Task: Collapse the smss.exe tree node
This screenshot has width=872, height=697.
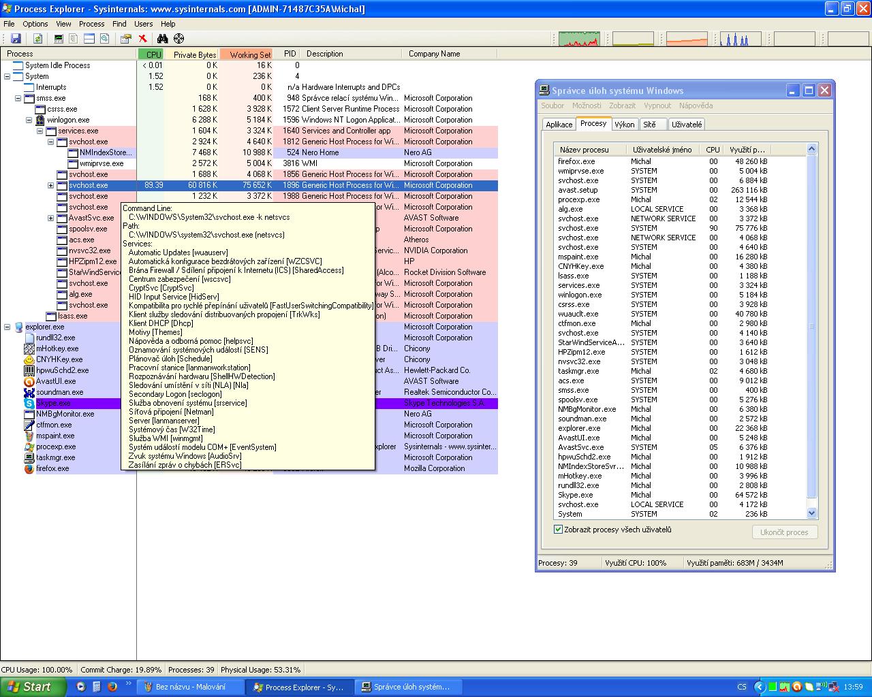Action: click(x=18, y=98)
